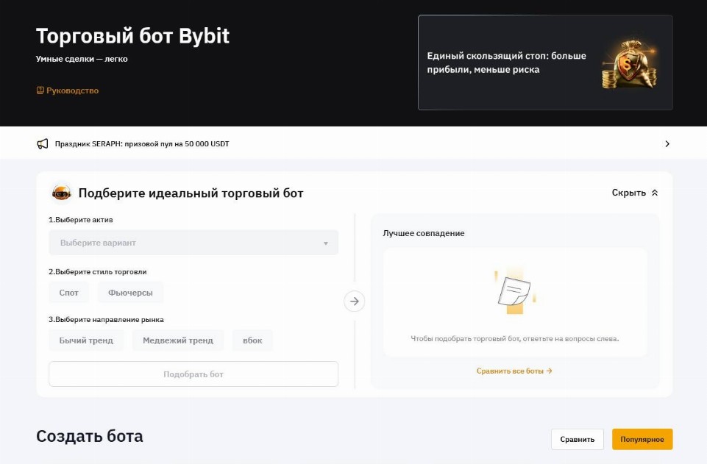The image size is (707, 464).
Task: Click the document illustration under Лучшее совпадение
Action: [514, 291]
